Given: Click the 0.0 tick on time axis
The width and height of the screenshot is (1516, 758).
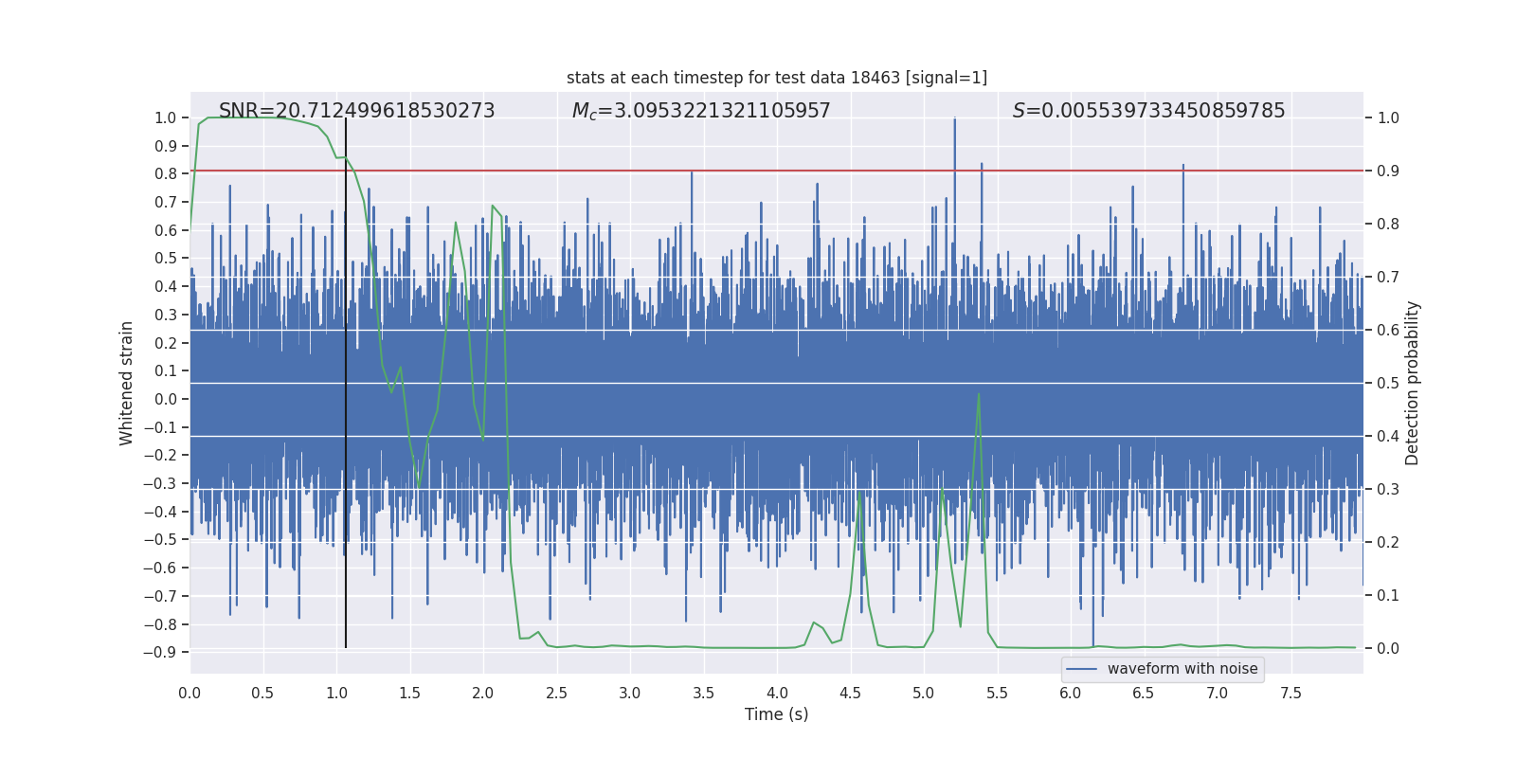Looking at the screenshot, I should tap(189, 693).
